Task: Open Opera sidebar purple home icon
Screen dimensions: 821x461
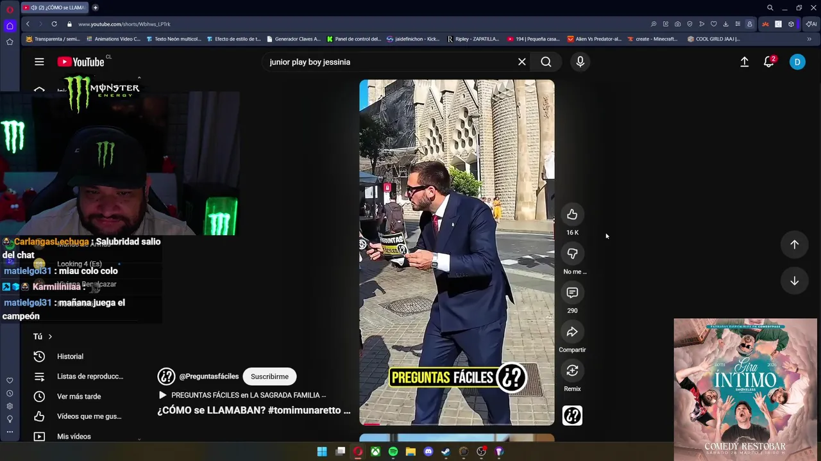Action: coord(10,26)
